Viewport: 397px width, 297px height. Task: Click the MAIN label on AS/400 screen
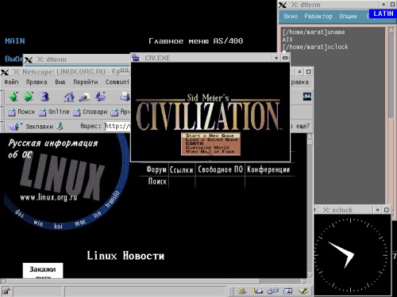coord(15,41)
